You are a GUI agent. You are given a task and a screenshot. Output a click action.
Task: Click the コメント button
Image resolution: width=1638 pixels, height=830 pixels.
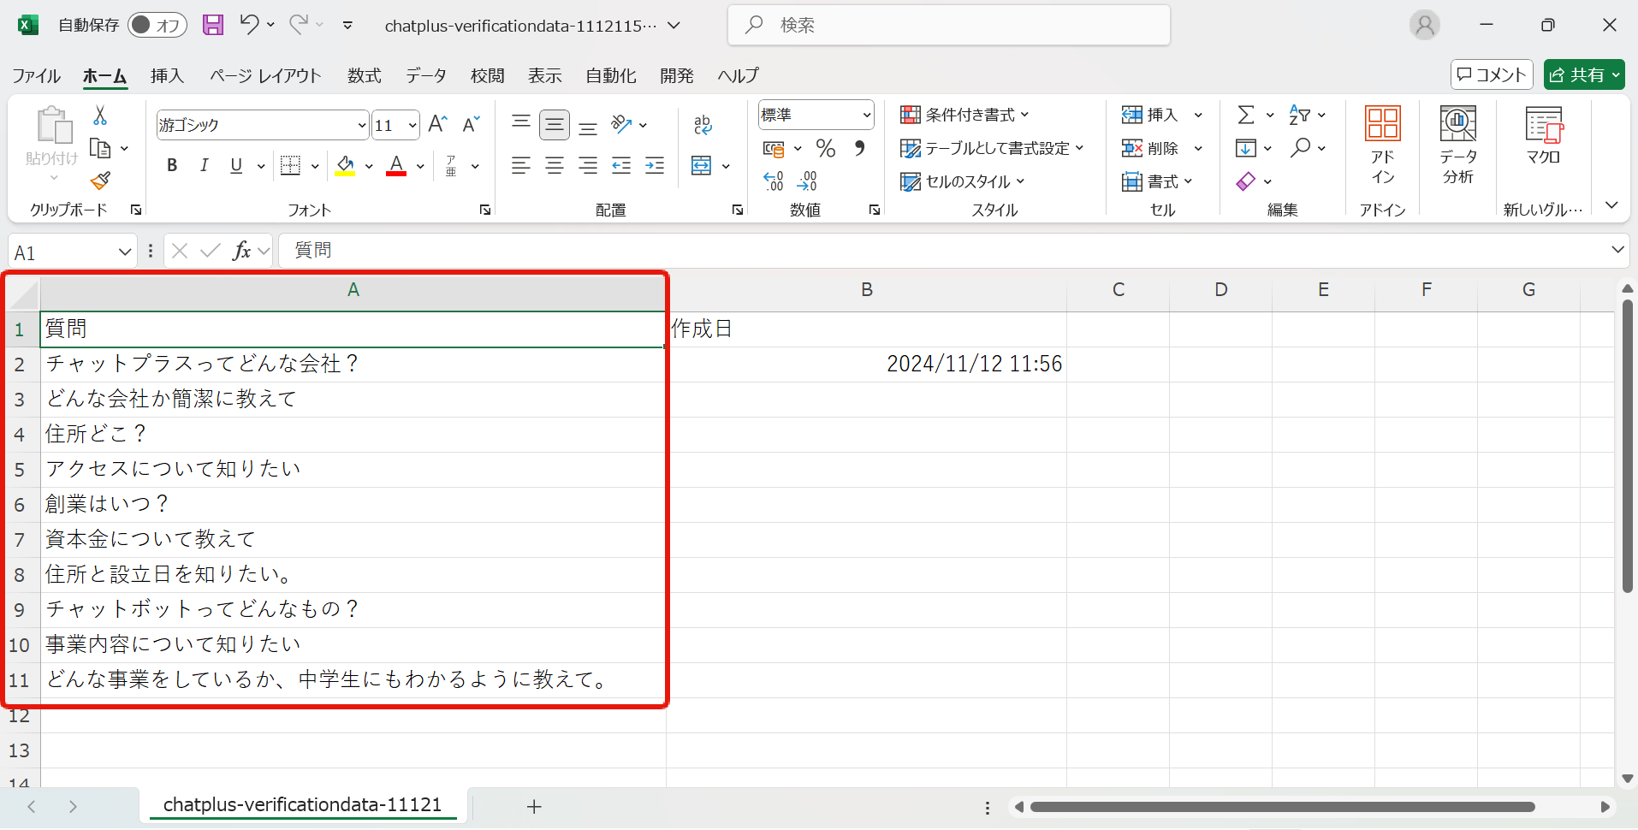(x=1492, y=74)
